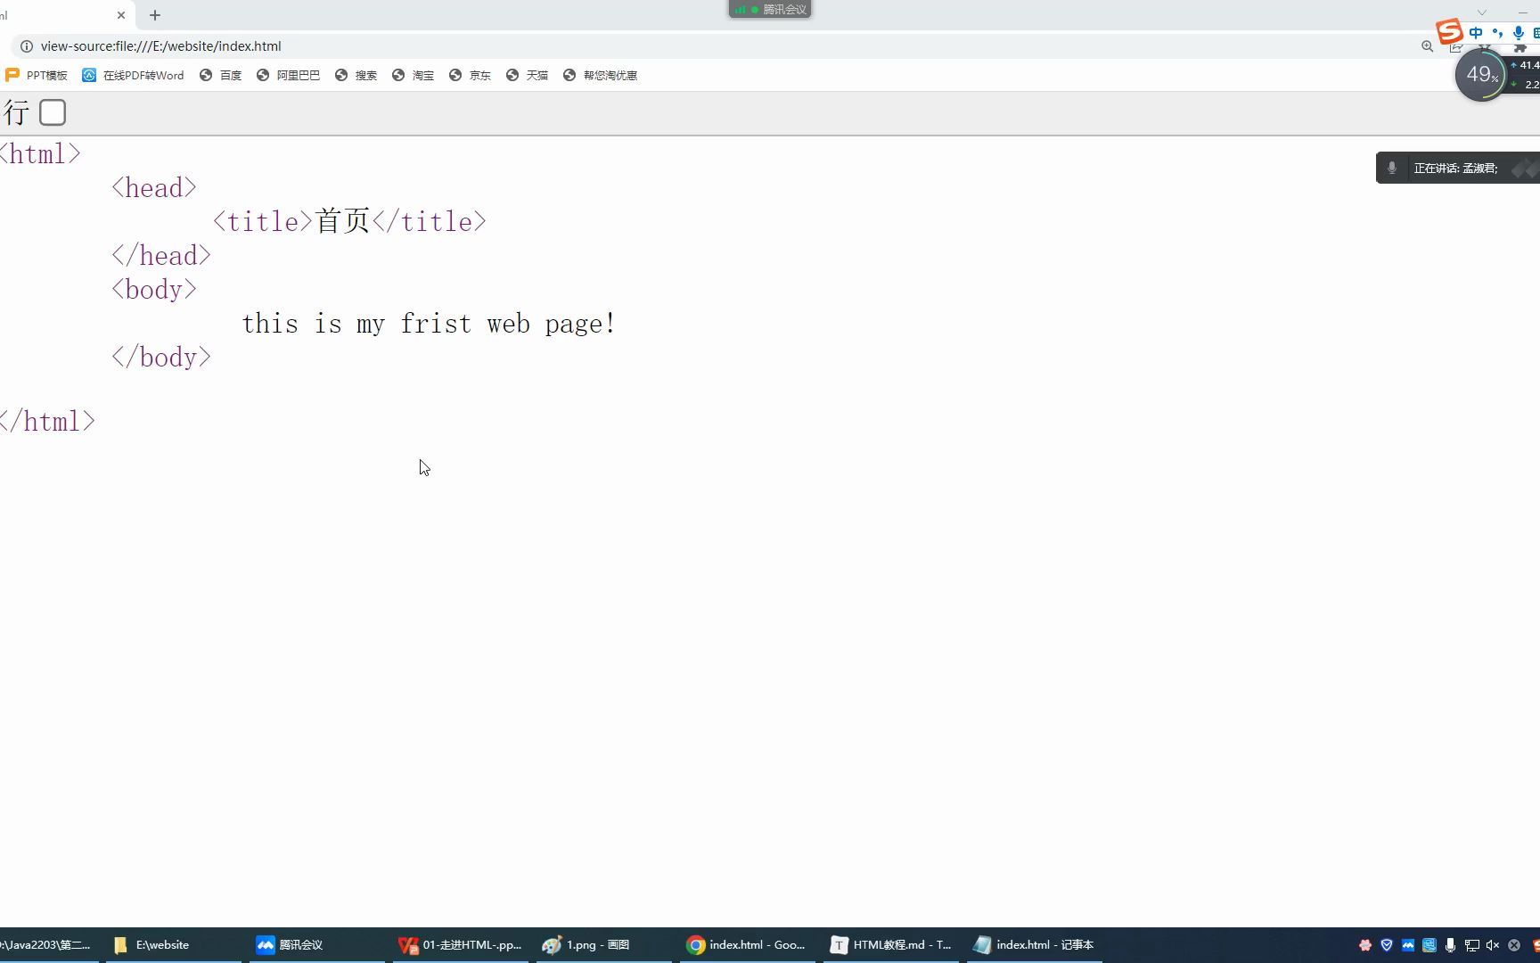Click the Sogou voice input microphone
The image size is (1540, 963).
pyautogui.click(x=1519, y=33)
